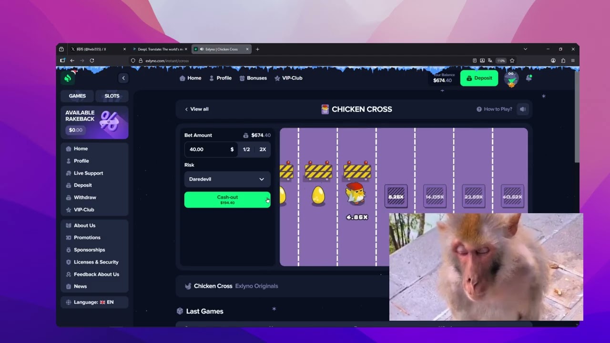
Task: Open the reader view icon in address bar
Action: (x=475, y=61)
